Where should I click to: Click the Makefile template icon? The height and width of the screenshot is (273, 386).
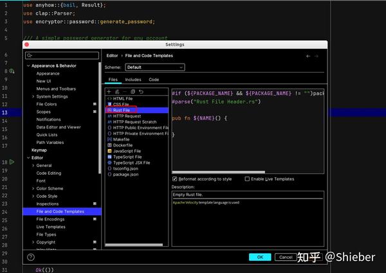click(110, 139)
